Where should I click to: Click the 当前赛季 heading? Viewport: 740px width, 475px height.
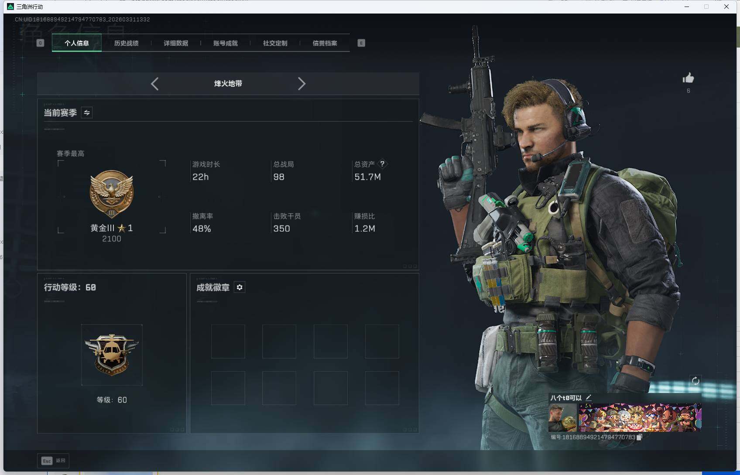(60, 113)
